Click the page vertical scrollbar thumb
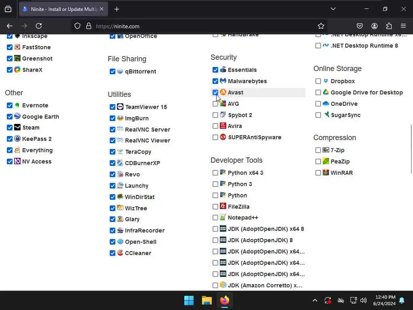 tap(411, 149)
